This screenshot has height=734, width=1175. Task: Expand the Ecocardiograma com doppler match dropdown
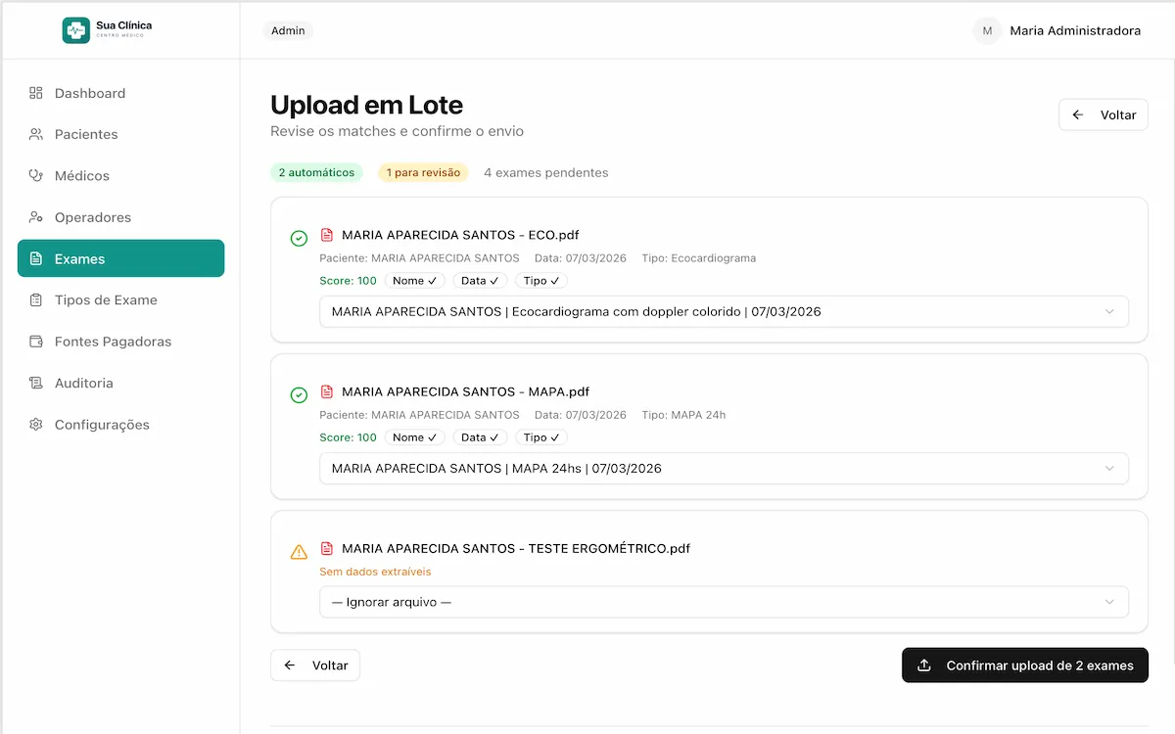point(724,311)
